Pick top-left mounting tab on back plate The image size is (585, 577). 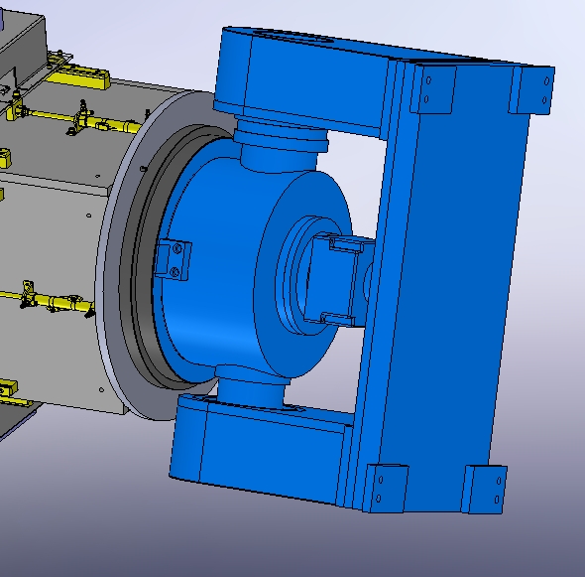tap(432, 89)
